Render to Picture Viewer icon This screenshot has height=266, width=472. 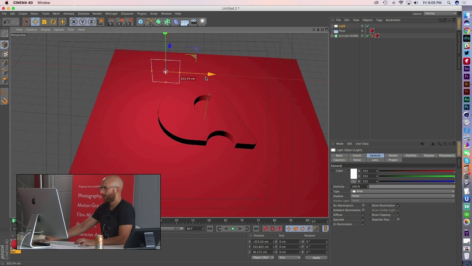click(120, 22)
